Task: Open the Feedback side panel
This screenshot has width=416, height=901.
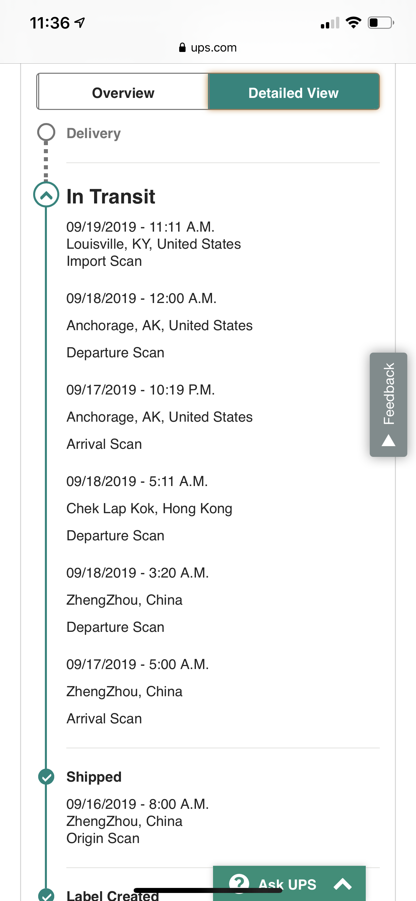Action: coord(389,404)
